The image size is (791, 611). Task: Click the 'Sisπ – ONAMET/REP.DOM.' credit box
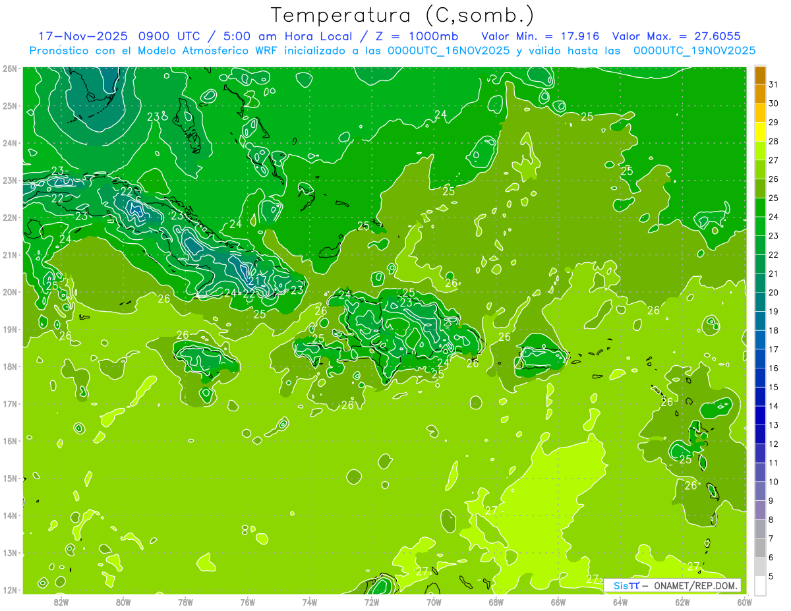(x=672, y=585)
